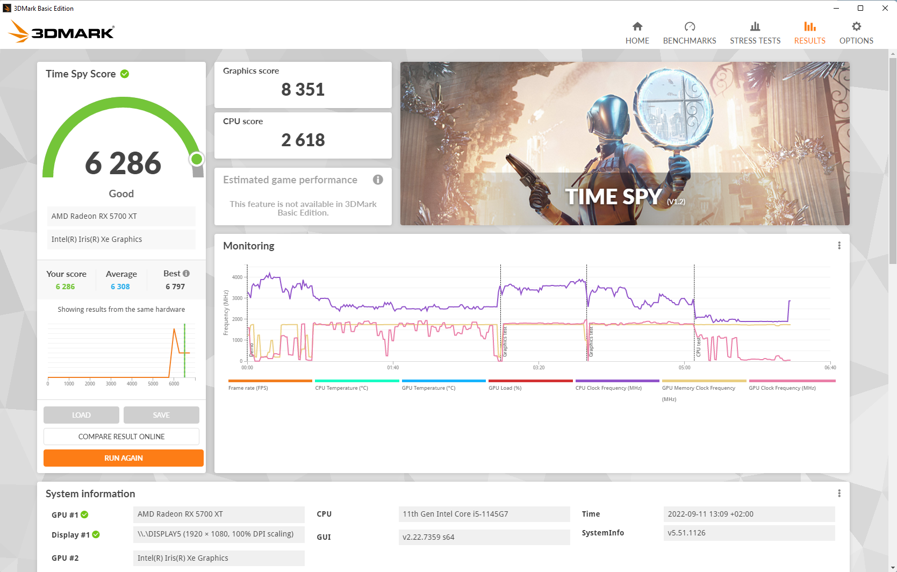
Task: Click Graphics score value 8 351
Action: coord(303,90)
